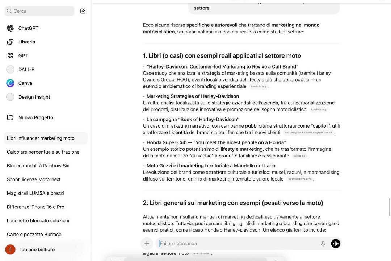Click the Wikipedia source citation chip
391x261 pixels.
(x=299, y=156)
